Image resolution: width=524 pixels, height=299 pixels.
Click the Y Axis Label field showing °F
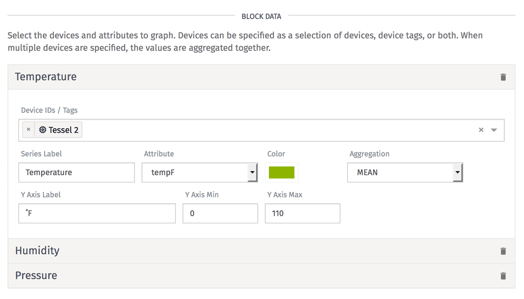(x=97, y=214)
